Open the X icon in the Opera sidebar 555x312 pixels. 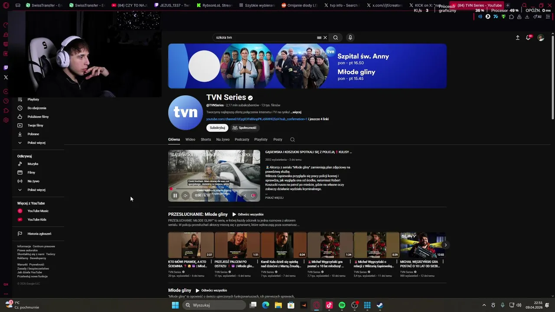[6, 78]
